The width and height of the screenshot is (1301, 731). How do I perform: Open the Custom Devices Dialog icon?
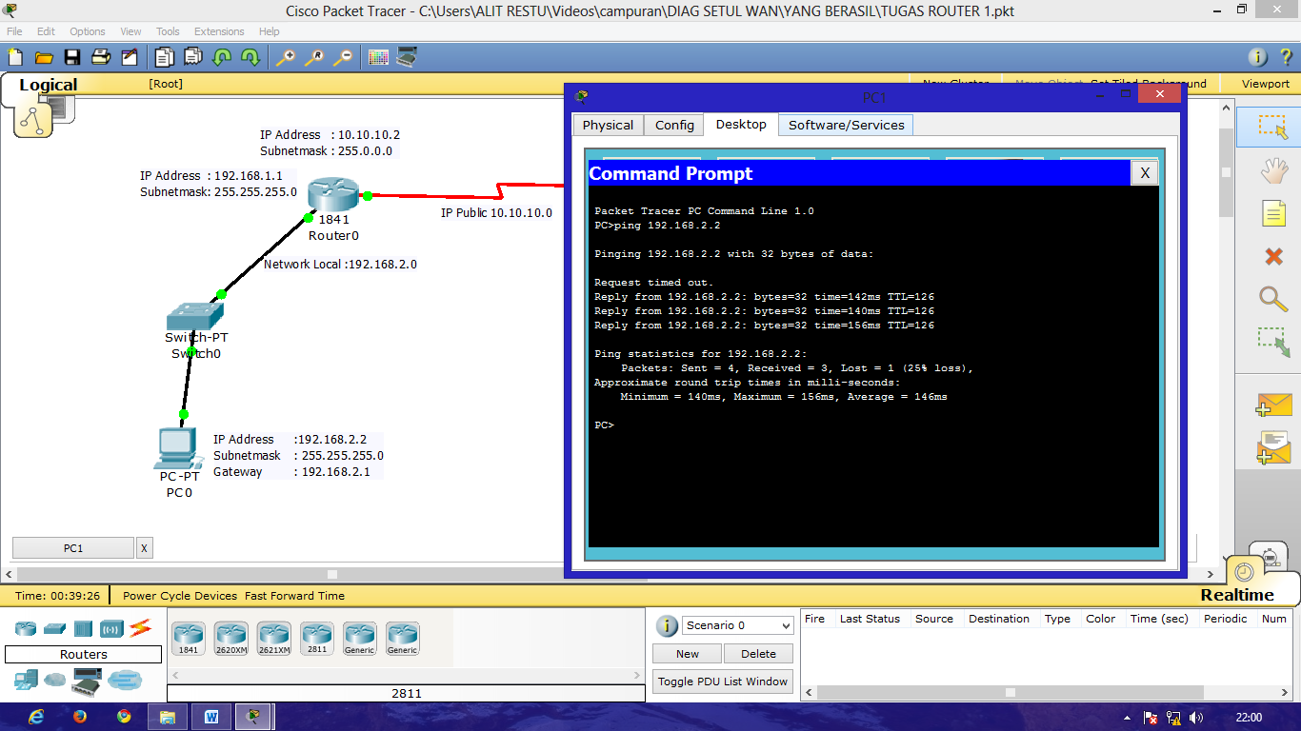point(407,57)
